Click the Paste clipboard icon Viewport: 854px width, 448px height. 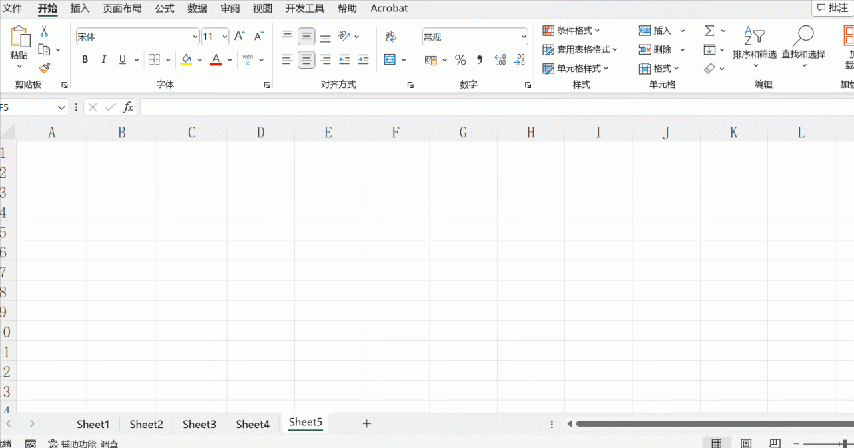pyautogui.click(x=19, y=37)
